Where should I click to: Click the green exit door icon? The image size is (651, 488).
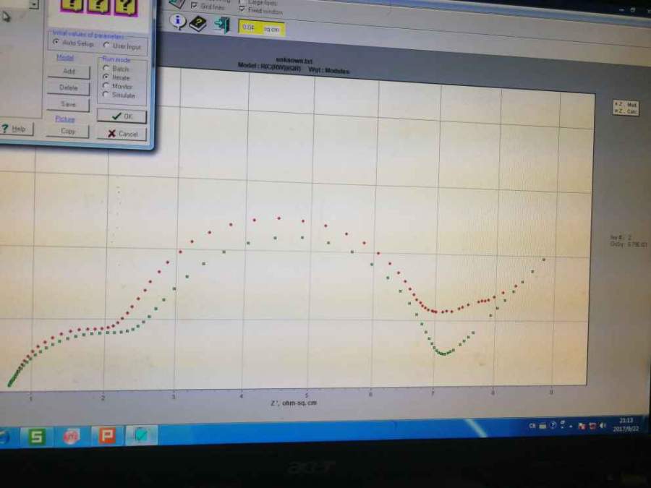tap(222, 25)
